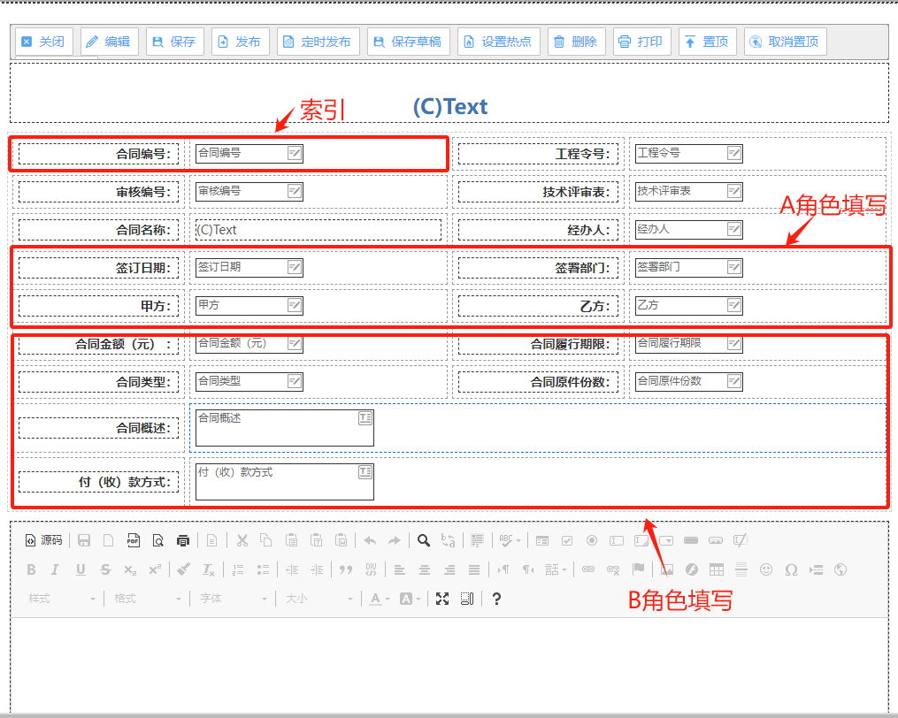
Task: Insert a table using the table icon
Action: (x=717, y=569)
